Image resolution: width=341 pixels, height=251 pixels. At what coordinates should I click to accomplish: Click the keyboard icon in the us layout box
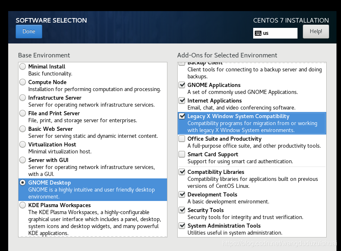(258, 33)
